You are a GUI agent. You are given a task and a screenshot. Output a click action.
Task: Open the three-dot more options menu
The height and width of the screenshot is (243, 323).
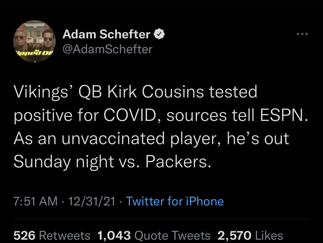pyautogui.click(x=302, y=34)
